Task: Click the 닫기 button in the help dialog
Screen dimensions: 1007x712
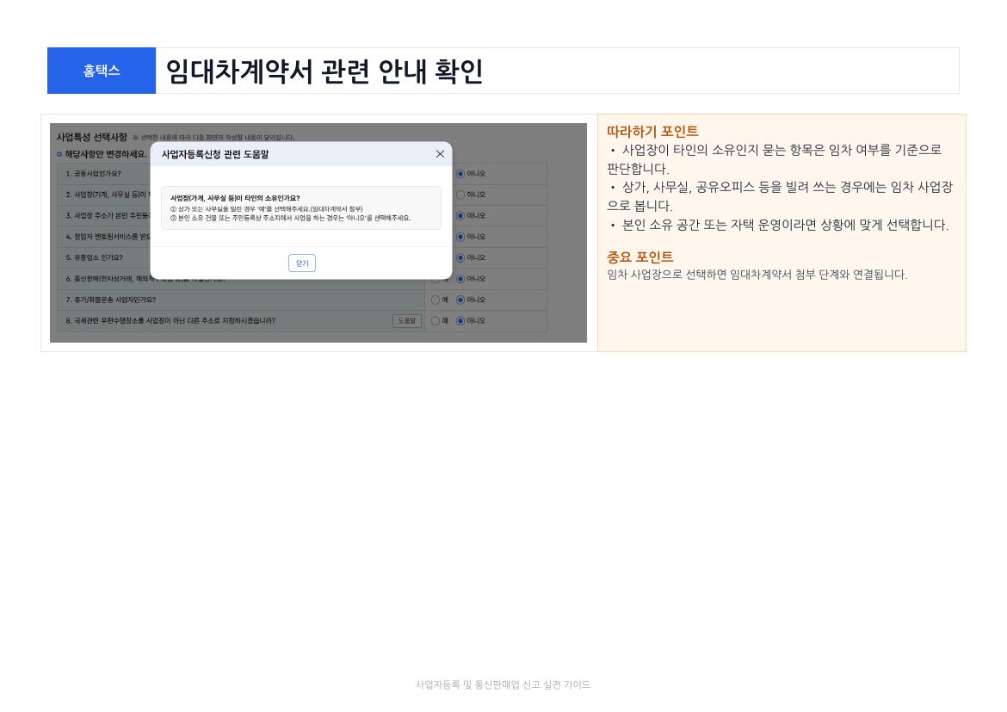Action: coord(302,263)
